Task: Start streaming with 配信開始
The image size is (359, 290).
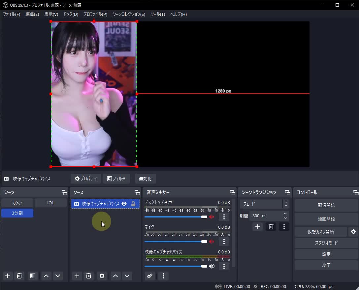Action: coord(326,205)
